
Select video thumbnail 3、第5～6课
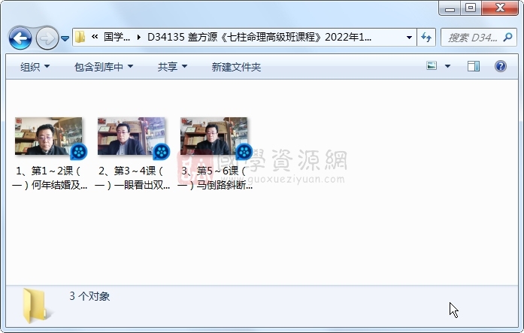[214, 136]
